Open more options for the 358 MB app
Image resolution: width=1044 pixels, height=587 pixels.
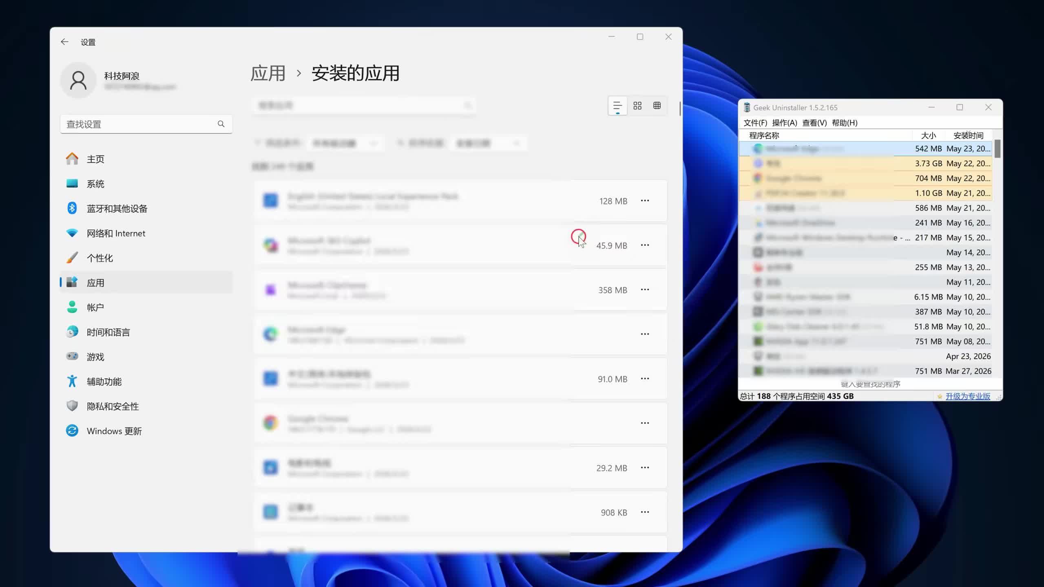pos(645,289)
